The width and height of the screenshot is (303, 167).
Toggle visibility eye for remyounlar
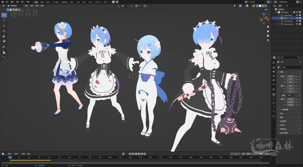(x=297, y=24)
